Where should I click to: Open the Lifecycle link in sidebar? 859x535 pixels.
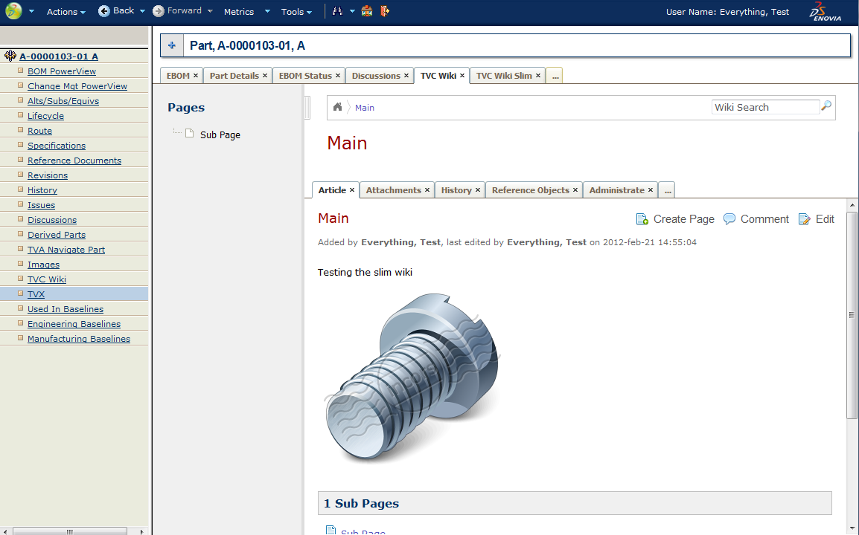(x=45, y=116)
